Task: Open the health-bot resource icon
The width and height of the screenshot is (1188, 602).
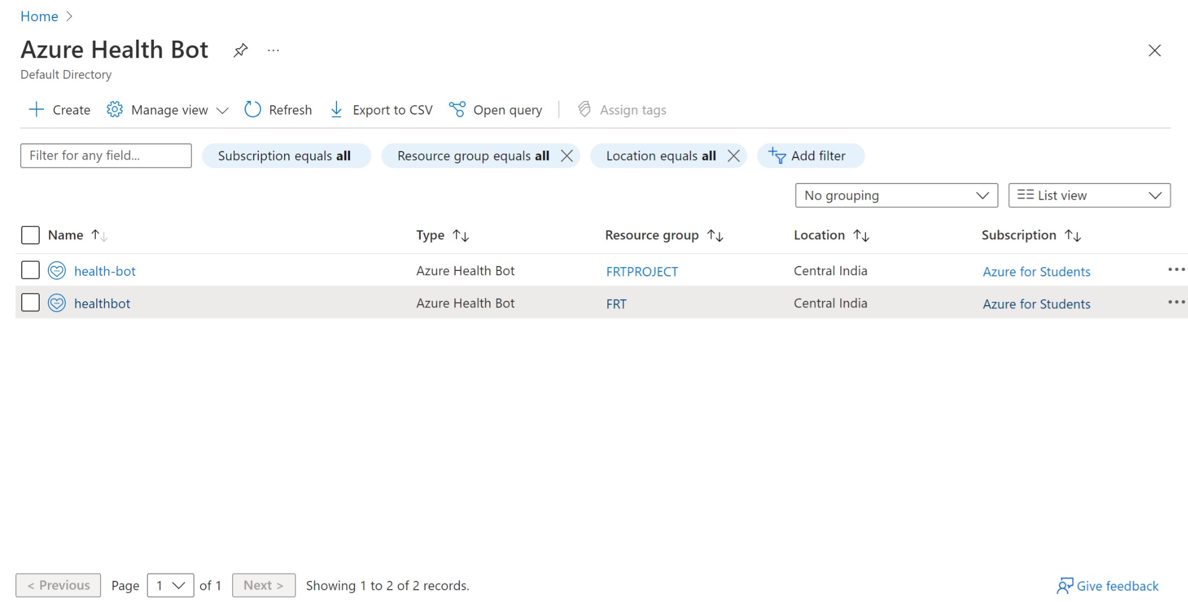Action: tap(57, 270)
